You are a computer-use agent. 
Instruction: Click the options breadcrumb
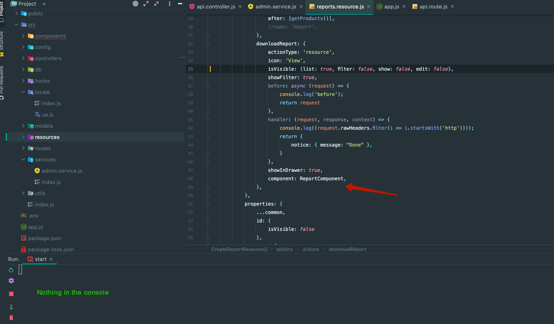pos(284,249)
